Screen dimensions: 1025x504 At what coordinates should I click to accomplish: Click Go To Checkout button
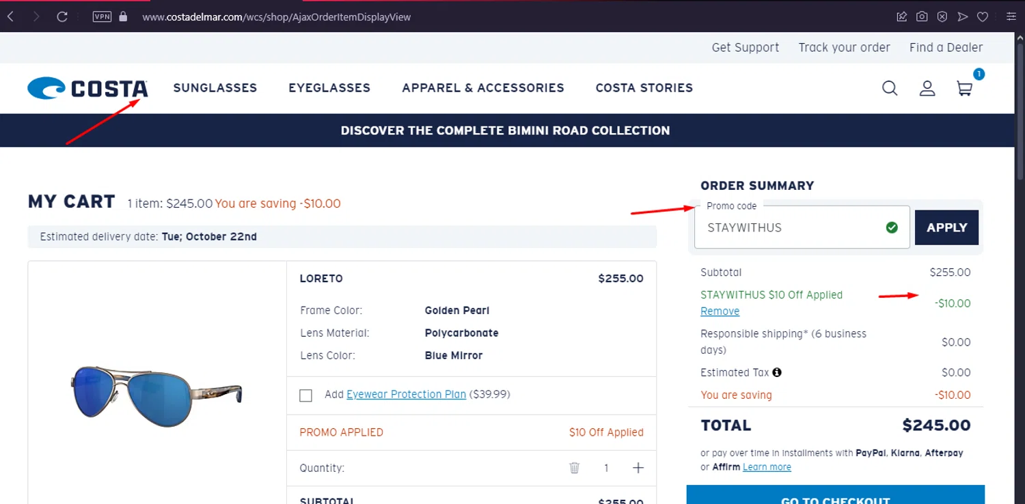836,495
